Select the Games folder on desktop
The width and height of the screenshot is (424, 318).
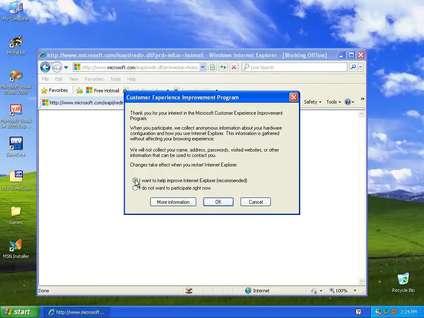(16, 215)
